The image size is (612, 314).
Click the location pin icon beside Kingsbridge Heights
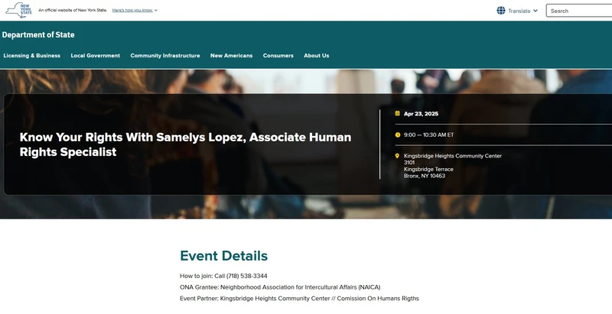click(x=397, y=156)
